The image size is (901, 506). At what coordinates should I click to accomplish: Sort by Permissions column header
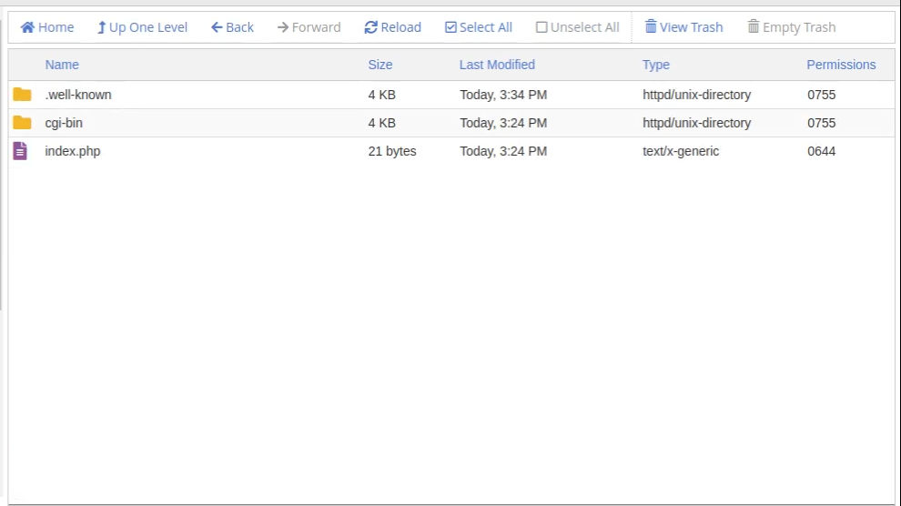coord(841,65)
